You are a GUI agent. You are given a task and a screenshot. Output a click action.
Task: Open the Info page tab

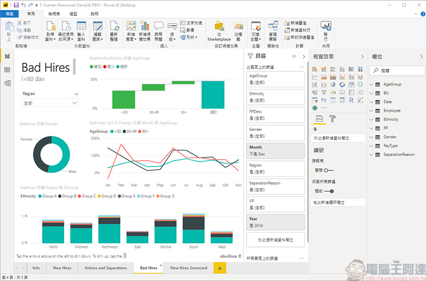pos(36,268)
